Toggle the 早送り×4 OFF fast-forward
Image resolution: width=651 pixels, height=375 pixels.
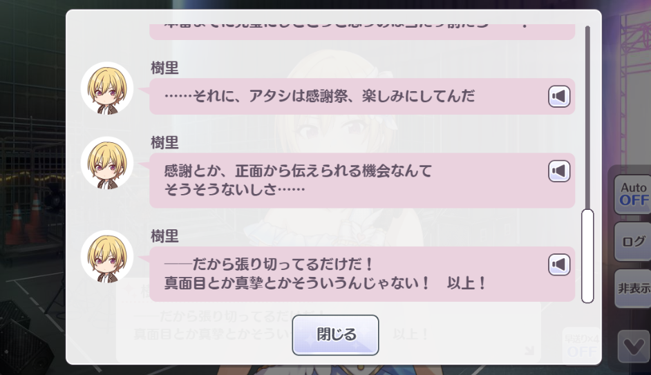582,345
